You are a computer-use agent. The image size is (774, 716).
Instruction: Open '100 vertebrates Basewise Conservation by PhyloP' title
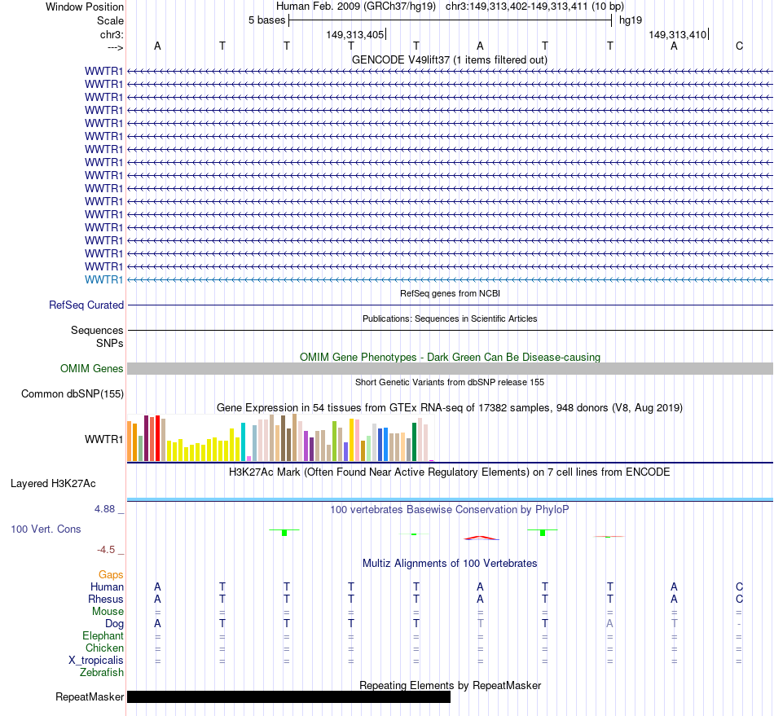pos(450,510)
